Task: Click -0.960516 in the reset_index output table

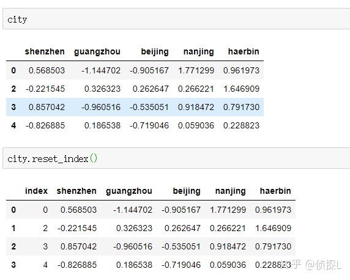Action: point(133,246)
